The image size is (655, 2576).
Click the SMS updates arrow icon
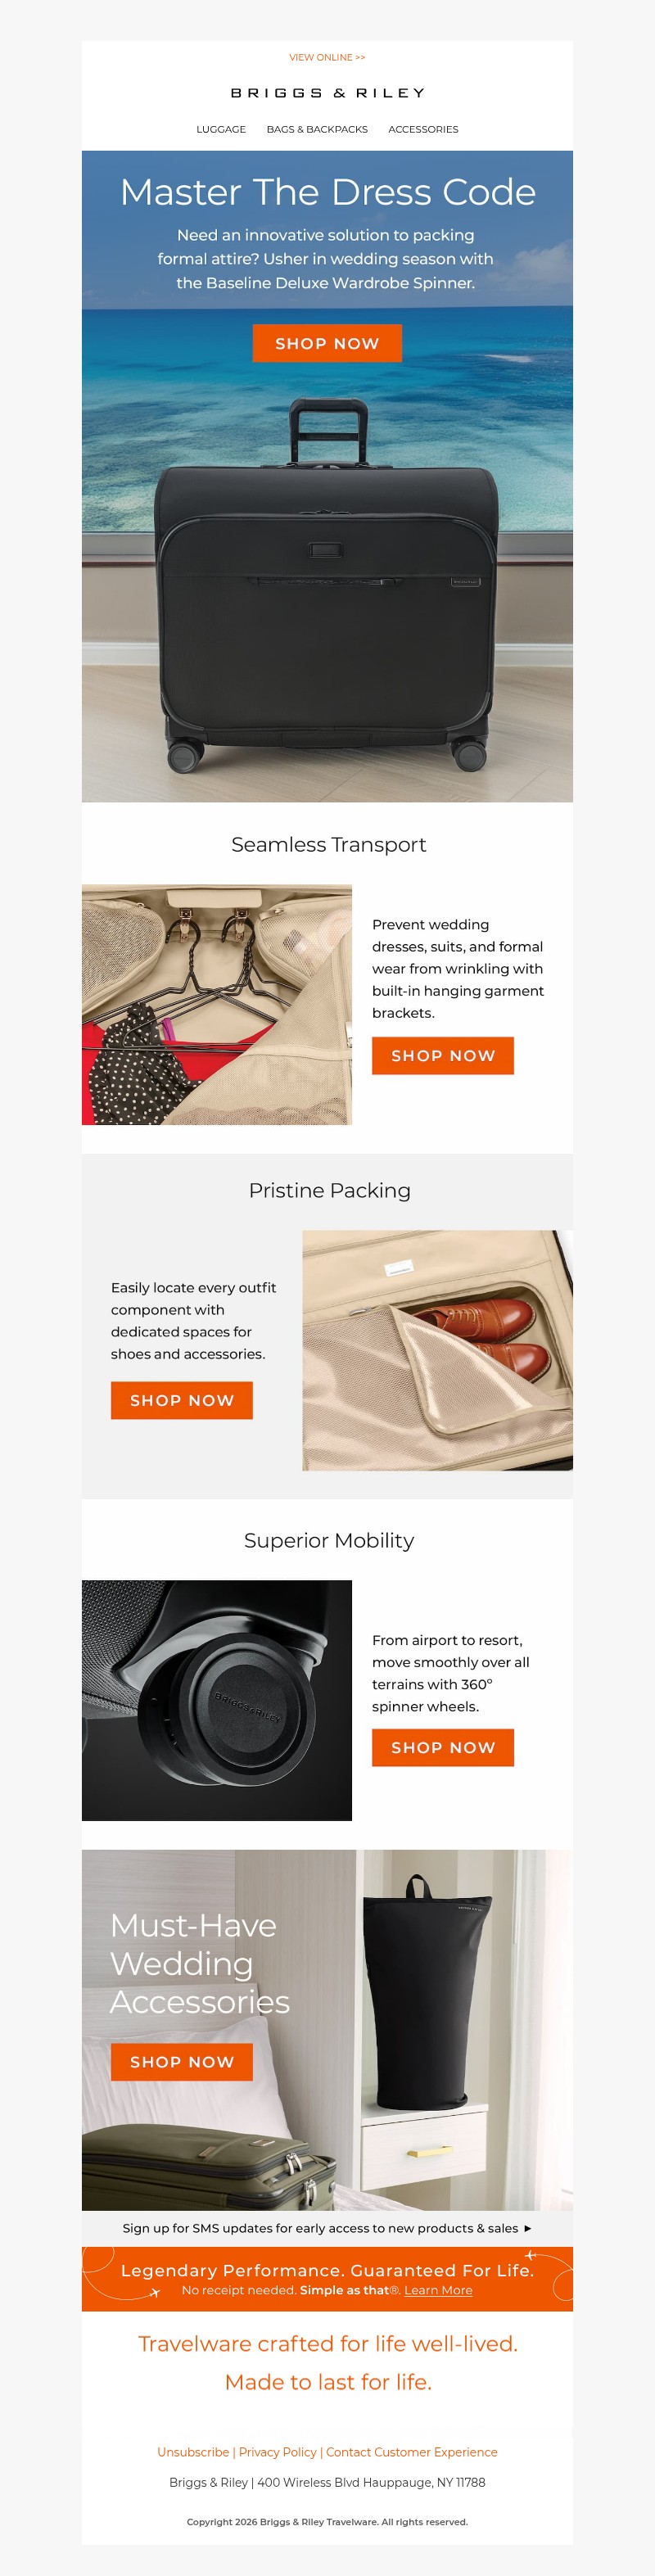528,2228
